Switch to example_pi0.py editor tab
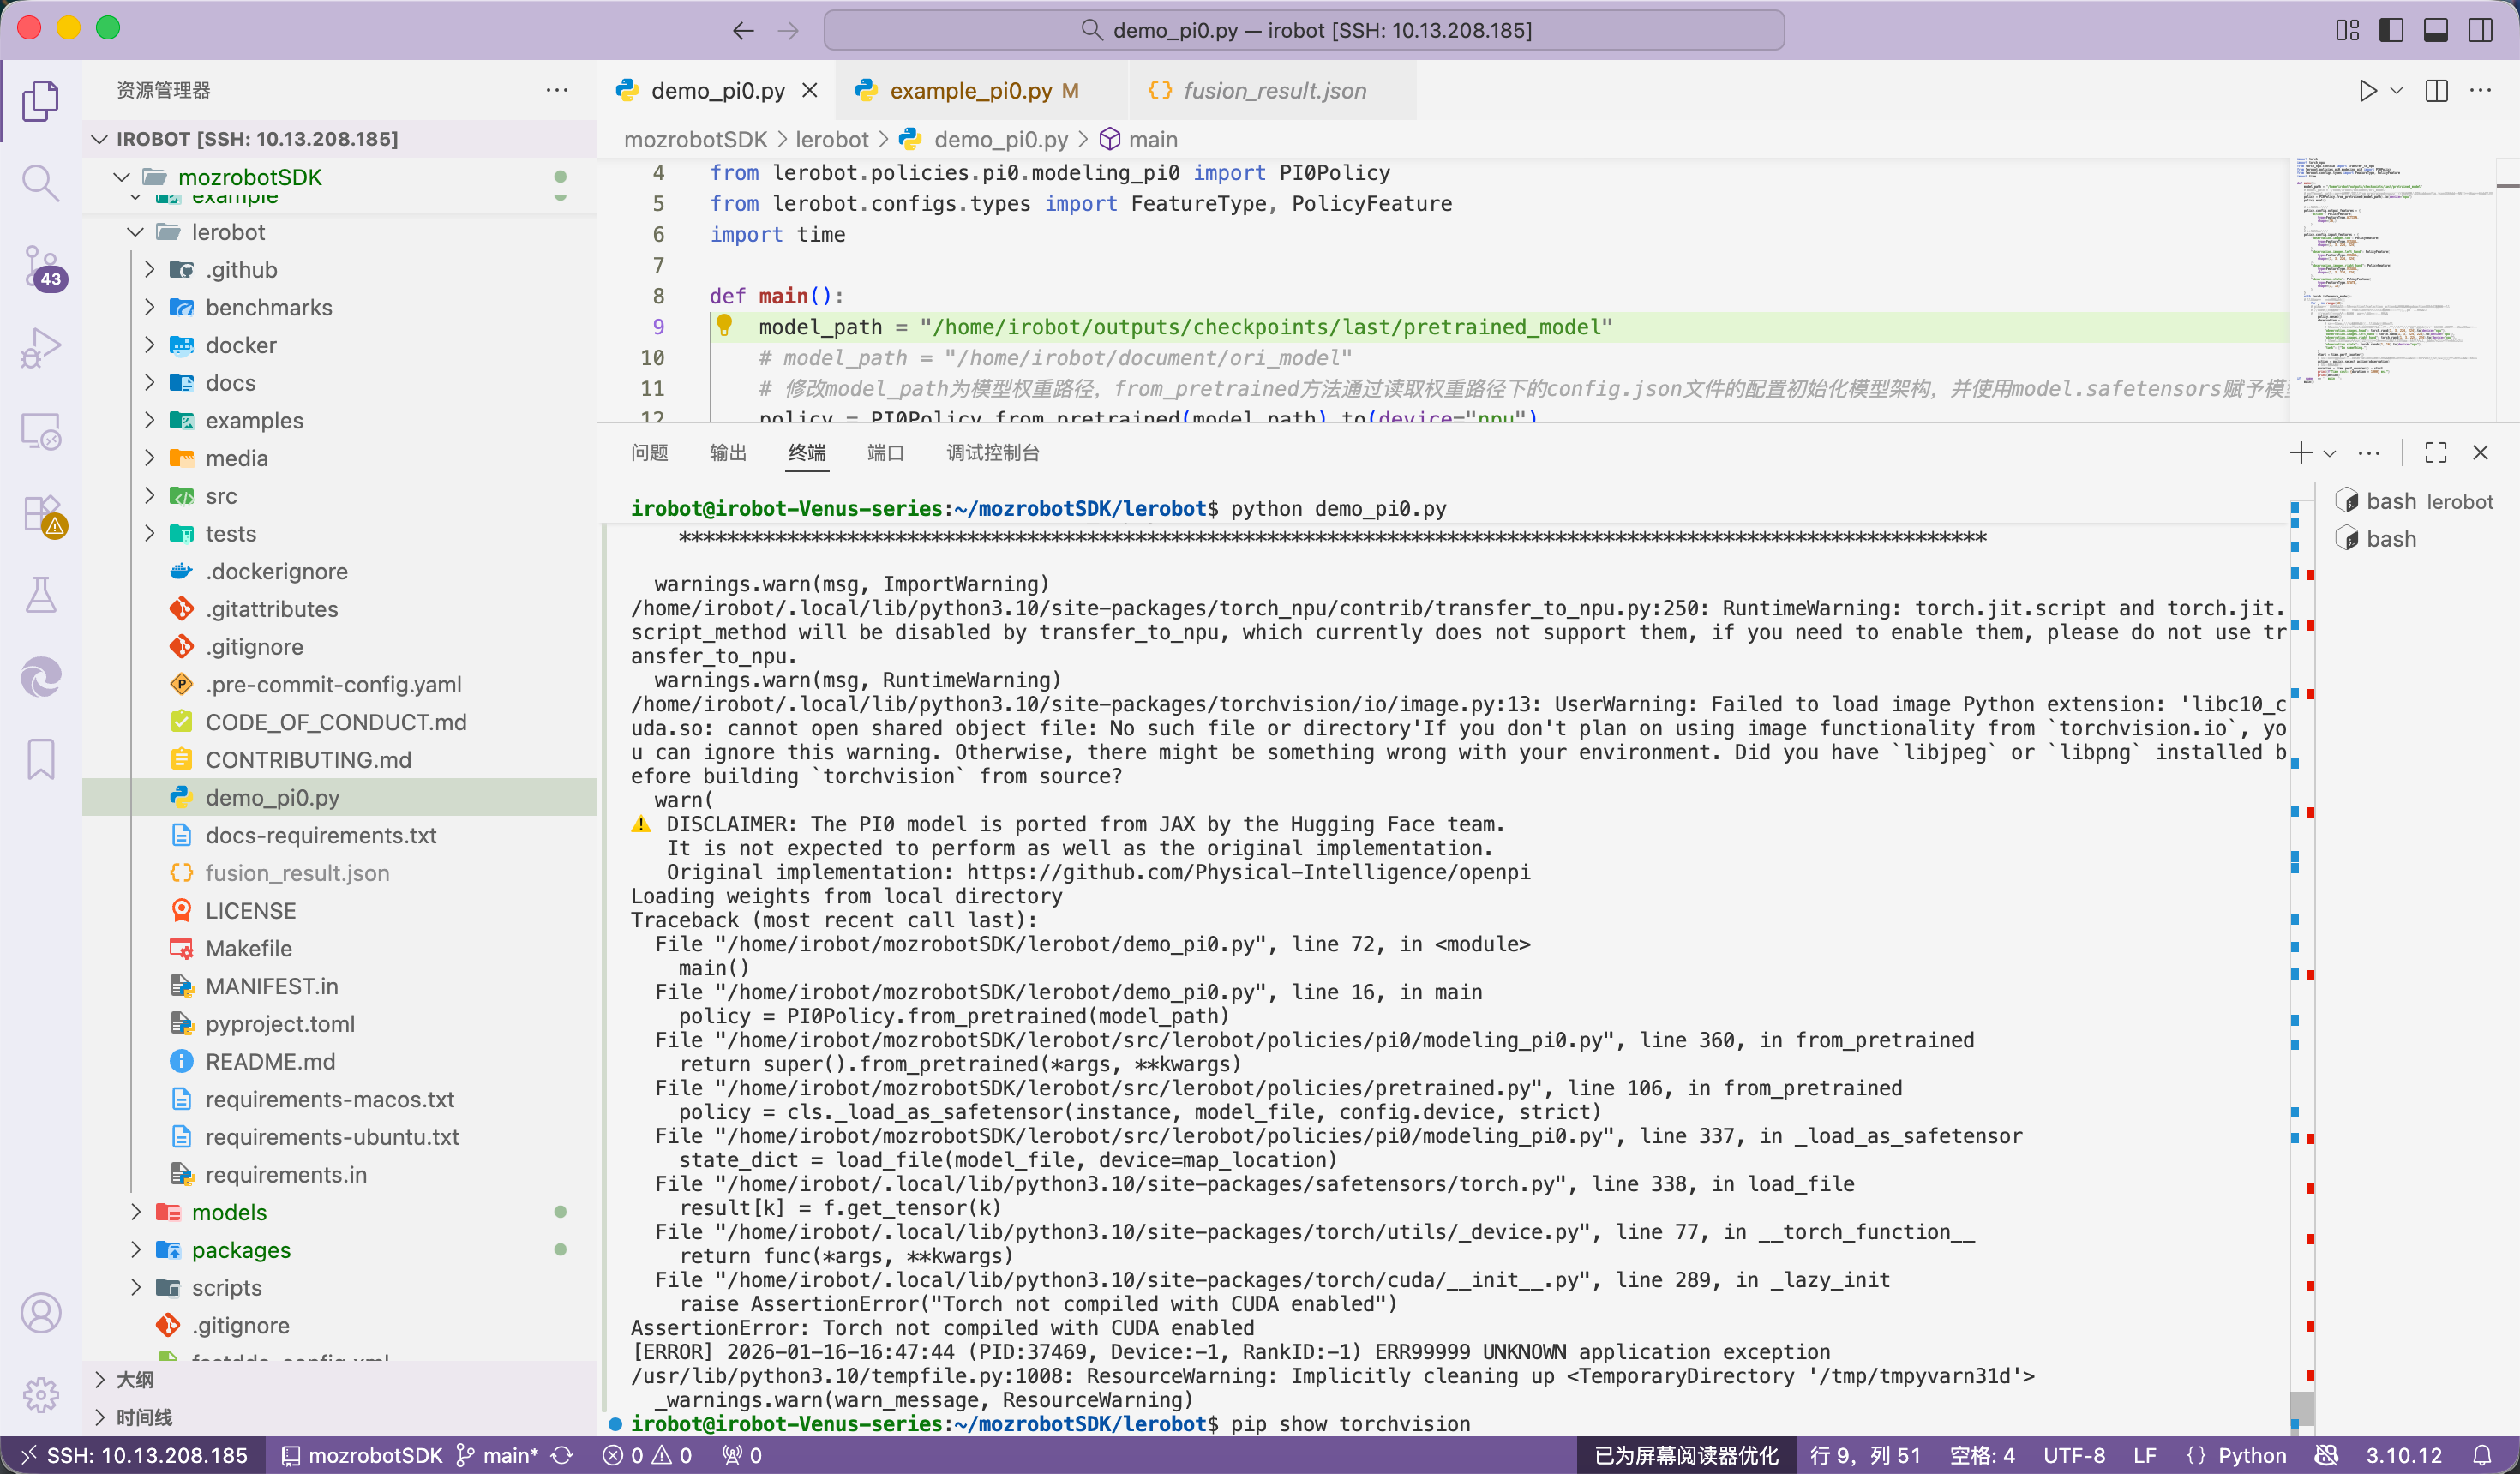2520x1474 pixels. pos(970,91)
